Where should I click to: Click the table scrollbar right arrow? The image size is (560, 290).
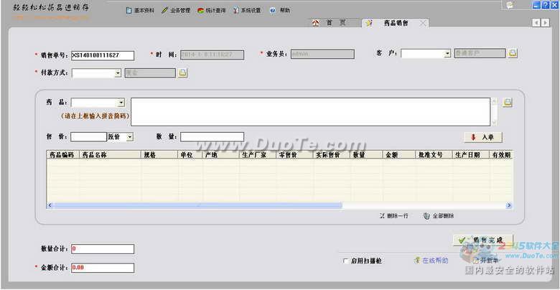click(509, 205)
